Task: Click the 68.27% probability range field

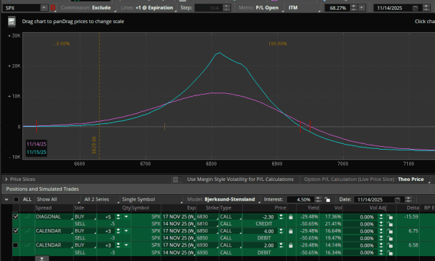Action: [x=338, y=8]
